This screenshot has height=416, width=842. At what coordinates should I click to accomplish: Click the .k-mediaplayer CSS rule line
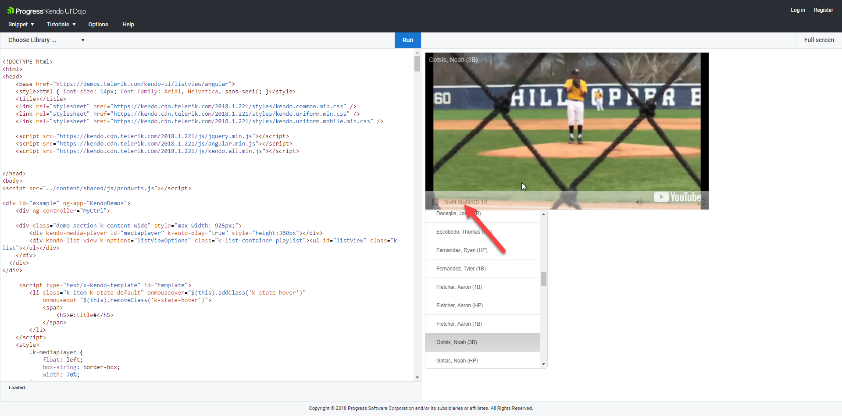point(56,352)
